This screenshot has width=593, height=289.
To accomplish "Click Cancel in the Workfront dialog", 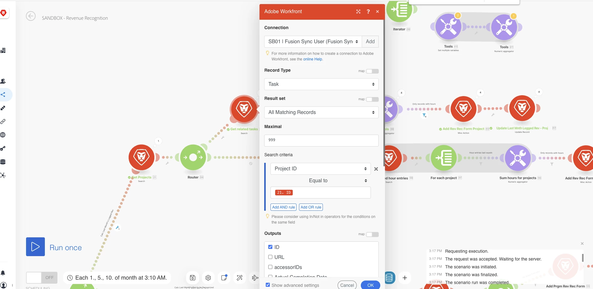I will pos(347,285).
